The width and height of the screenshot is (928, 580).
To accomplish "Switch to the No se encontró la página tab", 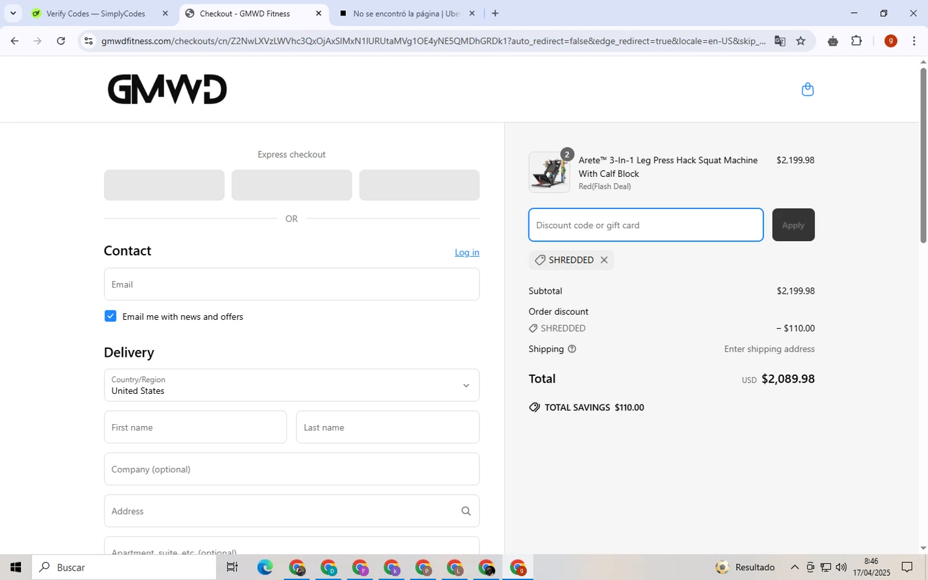I will pos(406,13).
